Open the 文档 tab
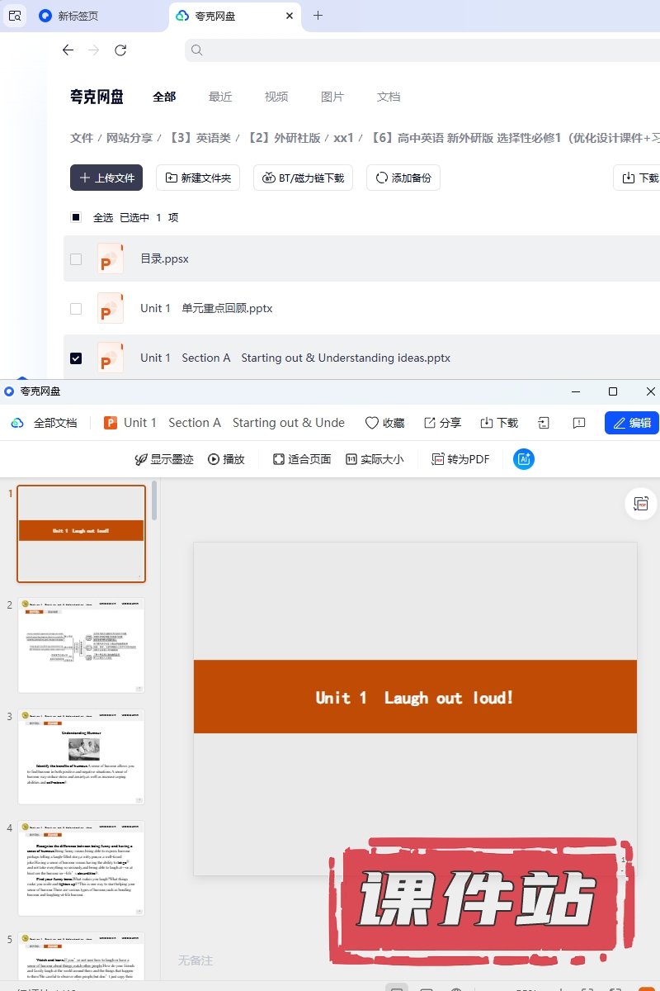 coord(389,97)
